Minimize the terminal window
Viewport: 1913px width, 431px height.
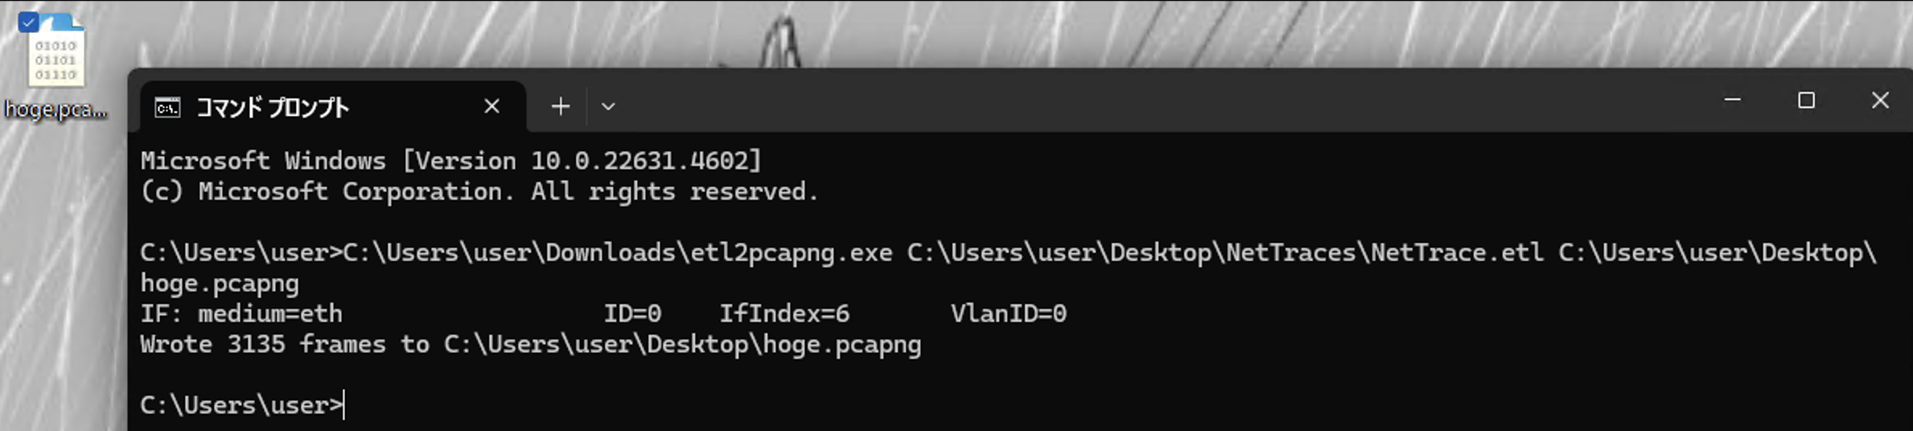point(1733,101)
